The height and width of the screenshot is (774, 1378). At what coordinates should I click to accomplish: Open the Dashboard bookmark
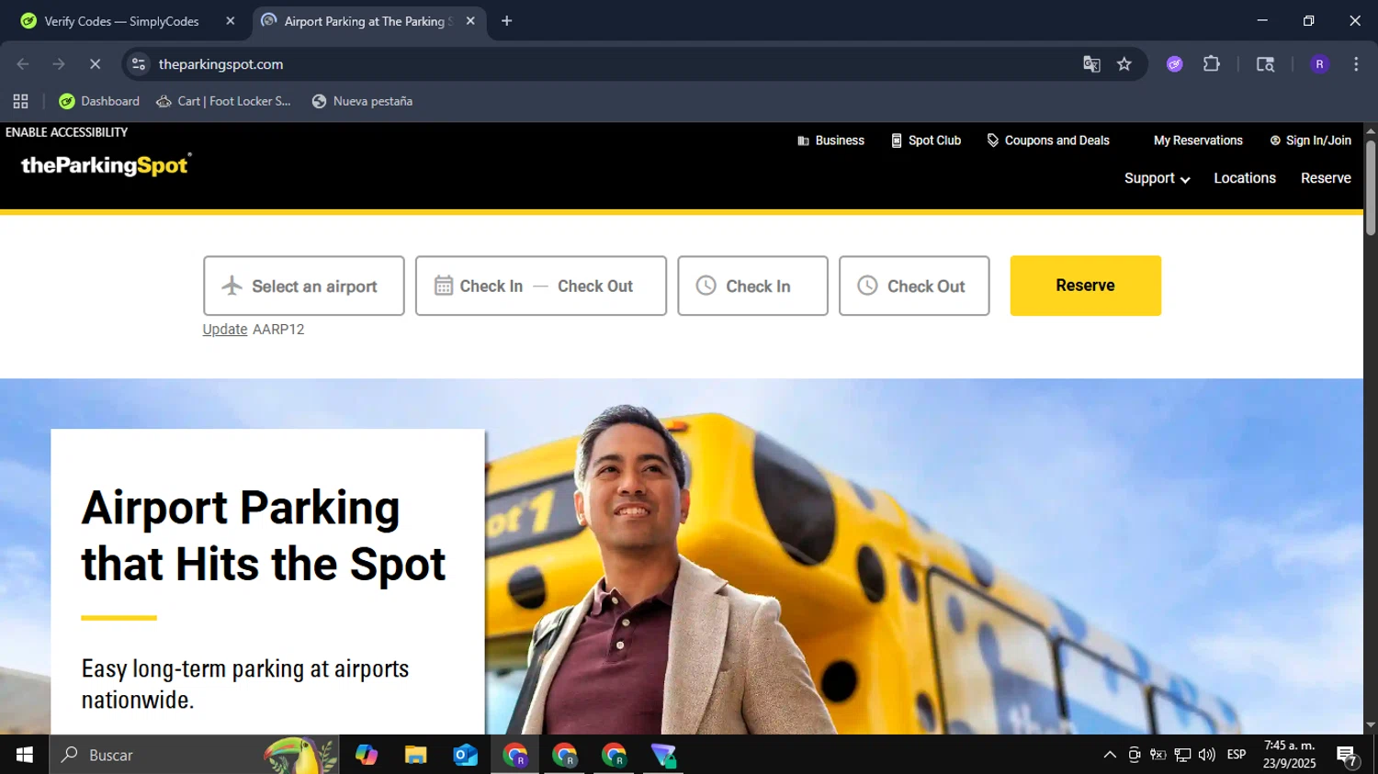click(x=99, y=101)
